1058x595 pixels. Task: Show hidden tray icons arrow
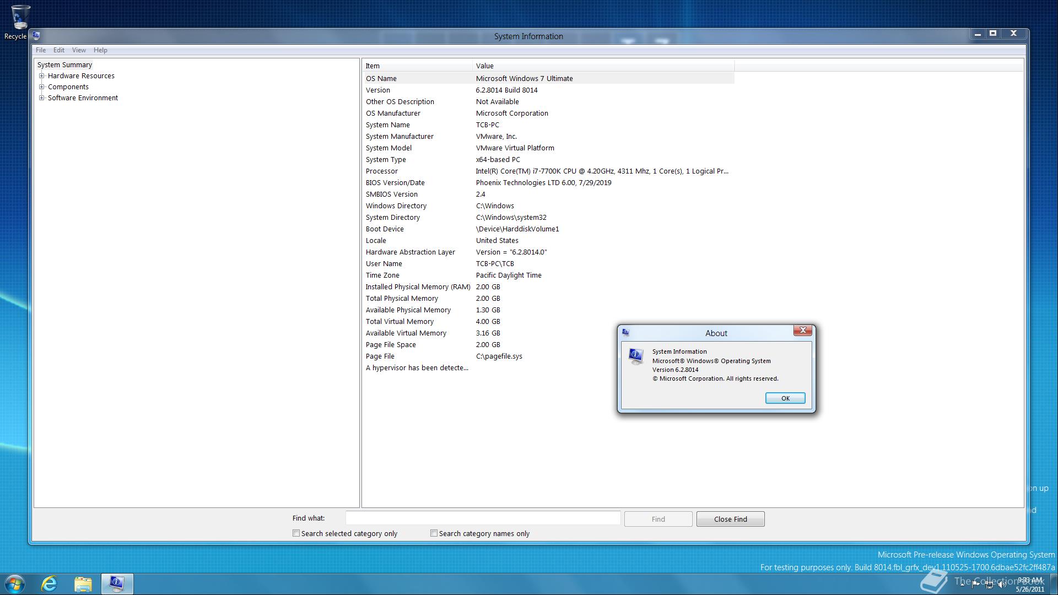pyautogui.click(x=962, y=585)
